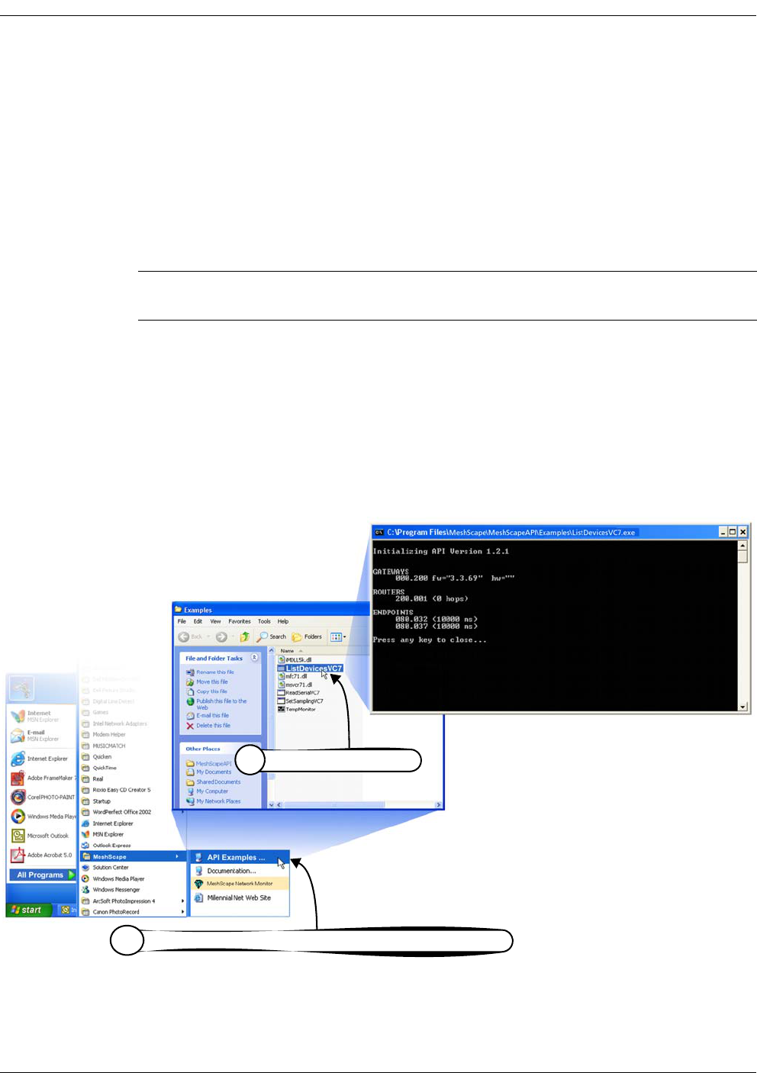Click the Name column header
Screen dimensions: 757x1073
coord(292,651)
